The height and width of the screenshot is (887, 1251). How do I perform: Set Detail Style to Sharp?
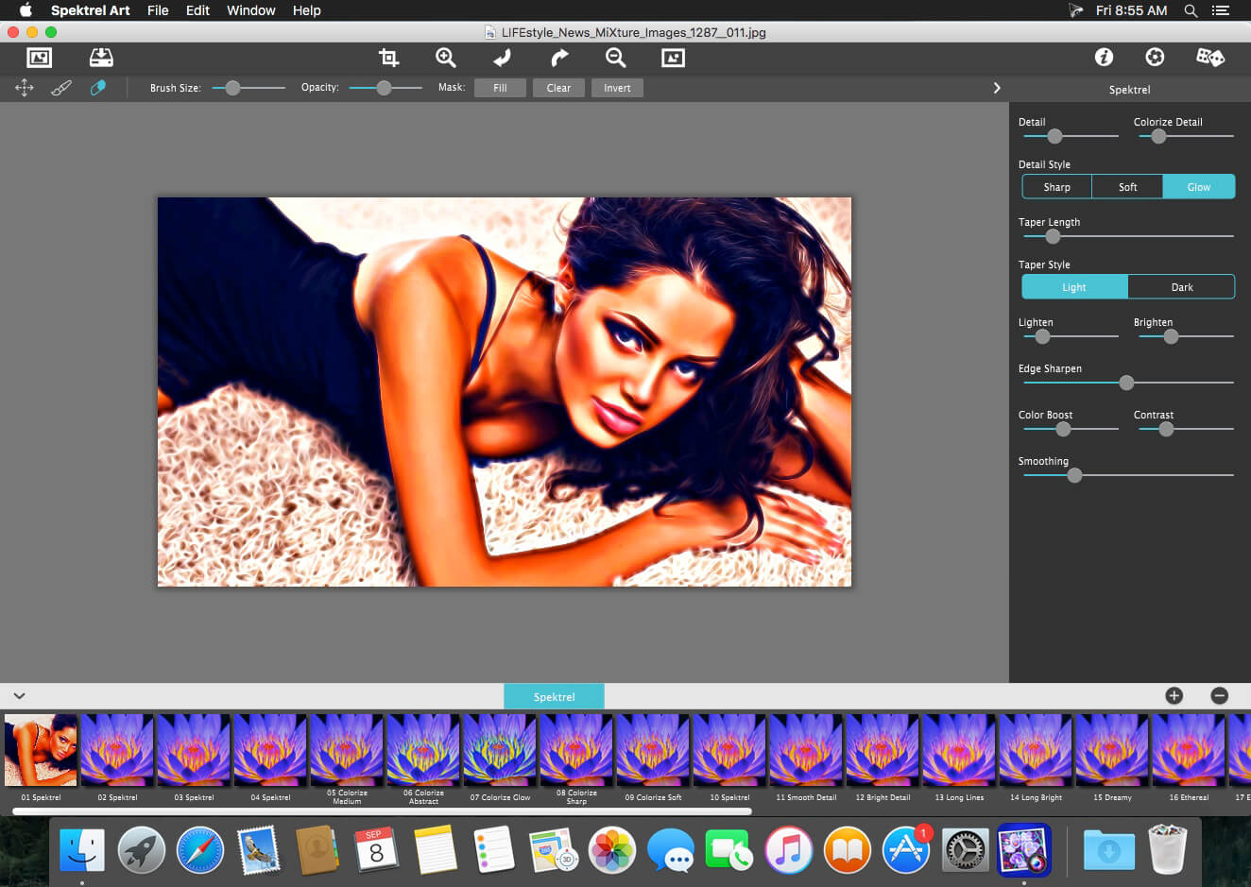[1056, 187]
